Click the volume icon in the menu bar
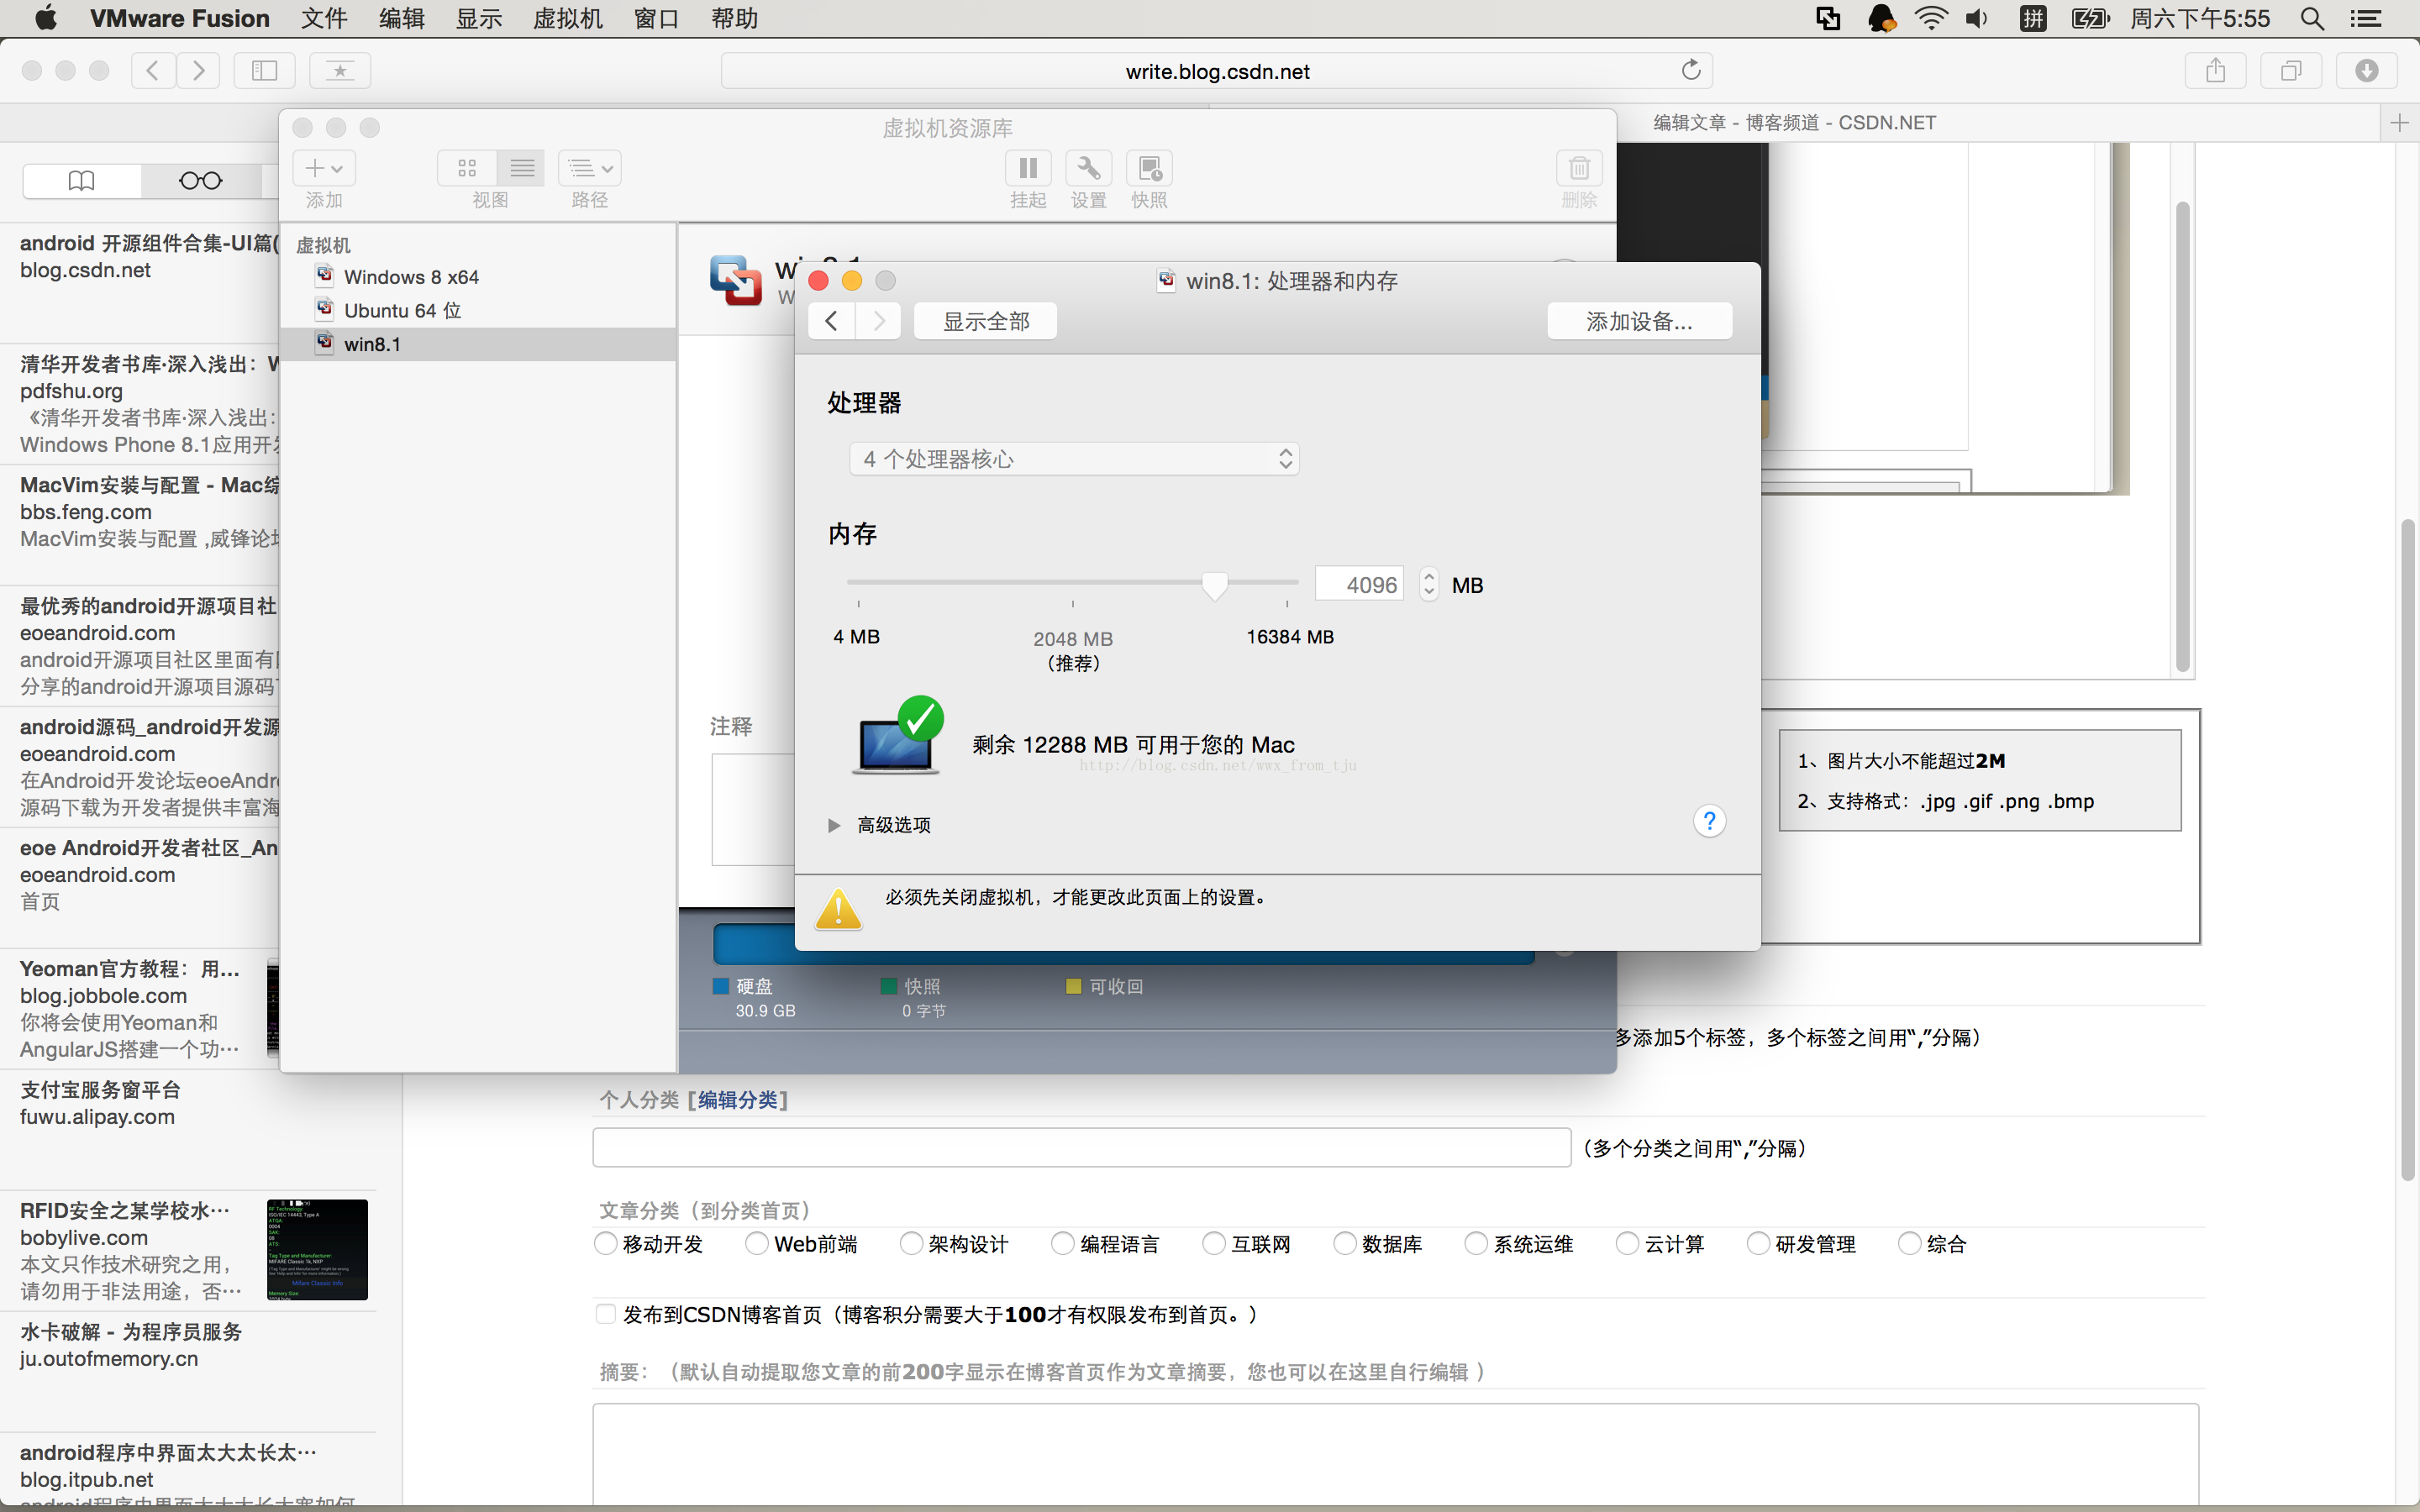Viewport: 2420px width, 1512px height. click(x=1977, y=18)
